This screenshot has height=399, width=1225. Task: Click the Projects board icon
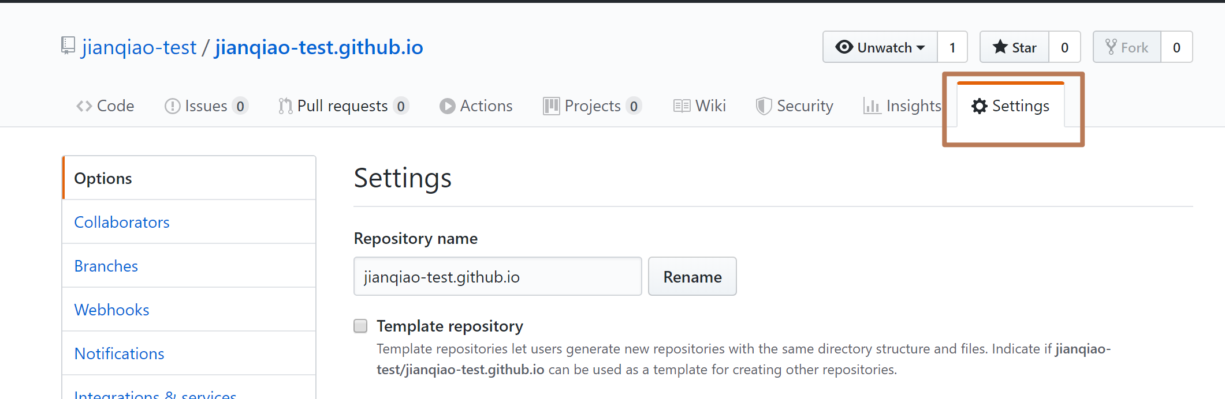[551, 106]
